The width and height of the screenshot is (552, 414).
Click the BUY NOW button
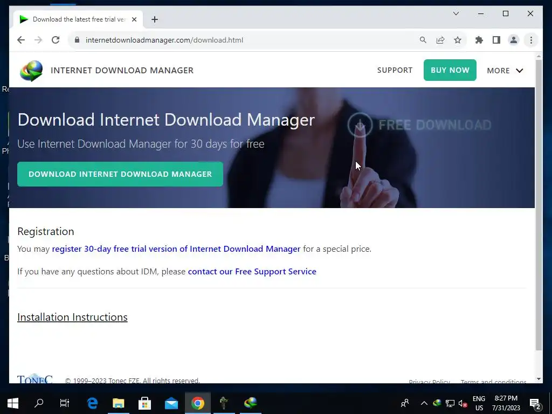pos(450,70)
